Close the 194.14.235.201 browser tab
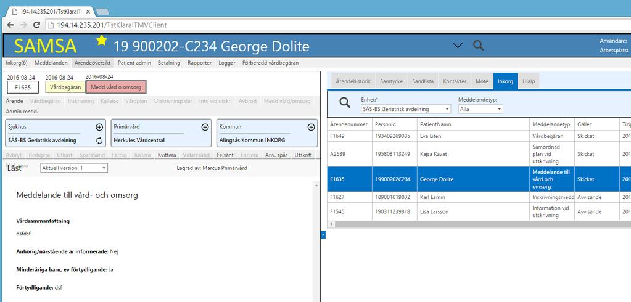This screenshot has width=631, height=302. (88, 12)
